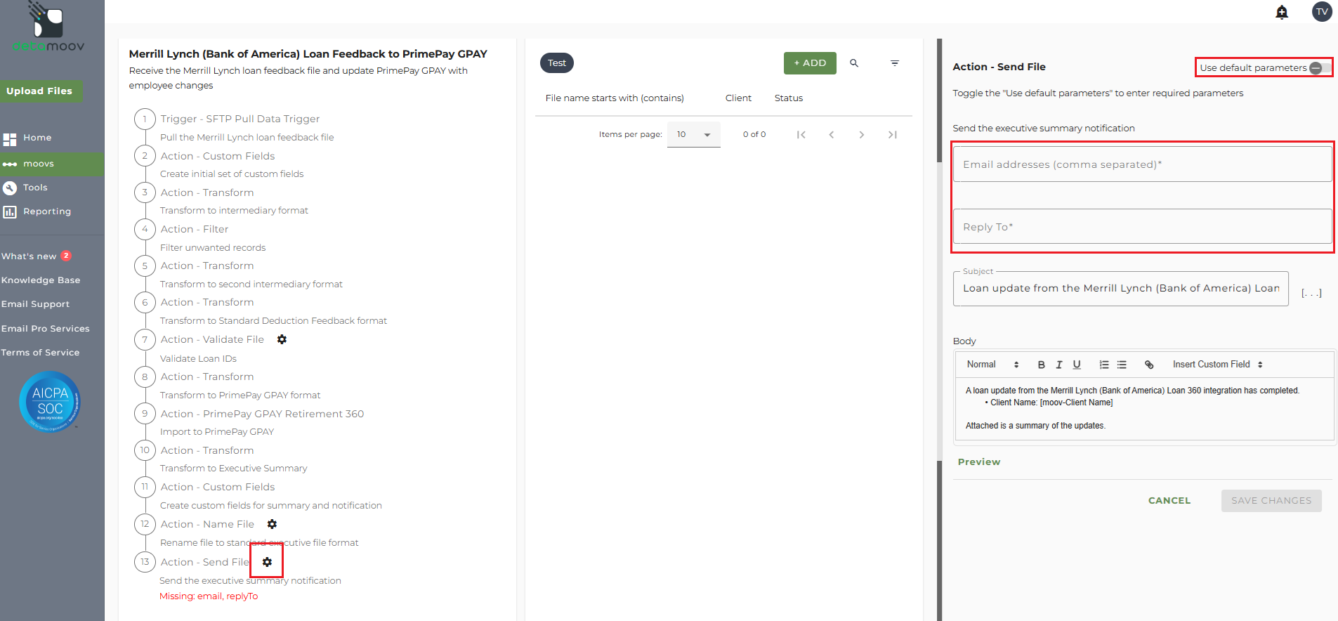The width and height of the screenshot is (1338, 621).
Task: Select step 3 Action - Transform
Action: coord(207,192)
